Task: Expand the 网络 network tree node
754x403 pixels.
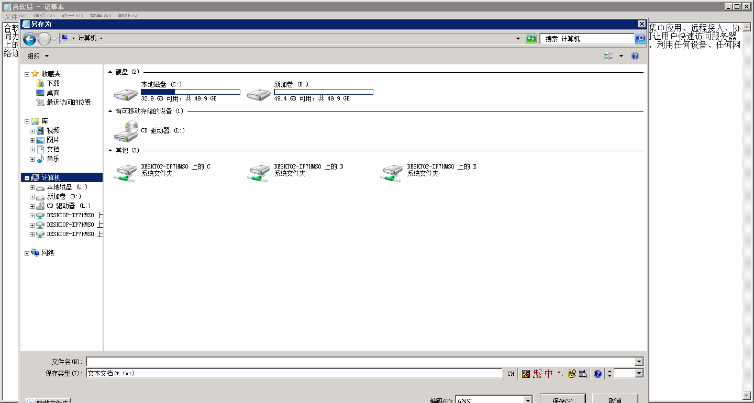Action: 27,253
